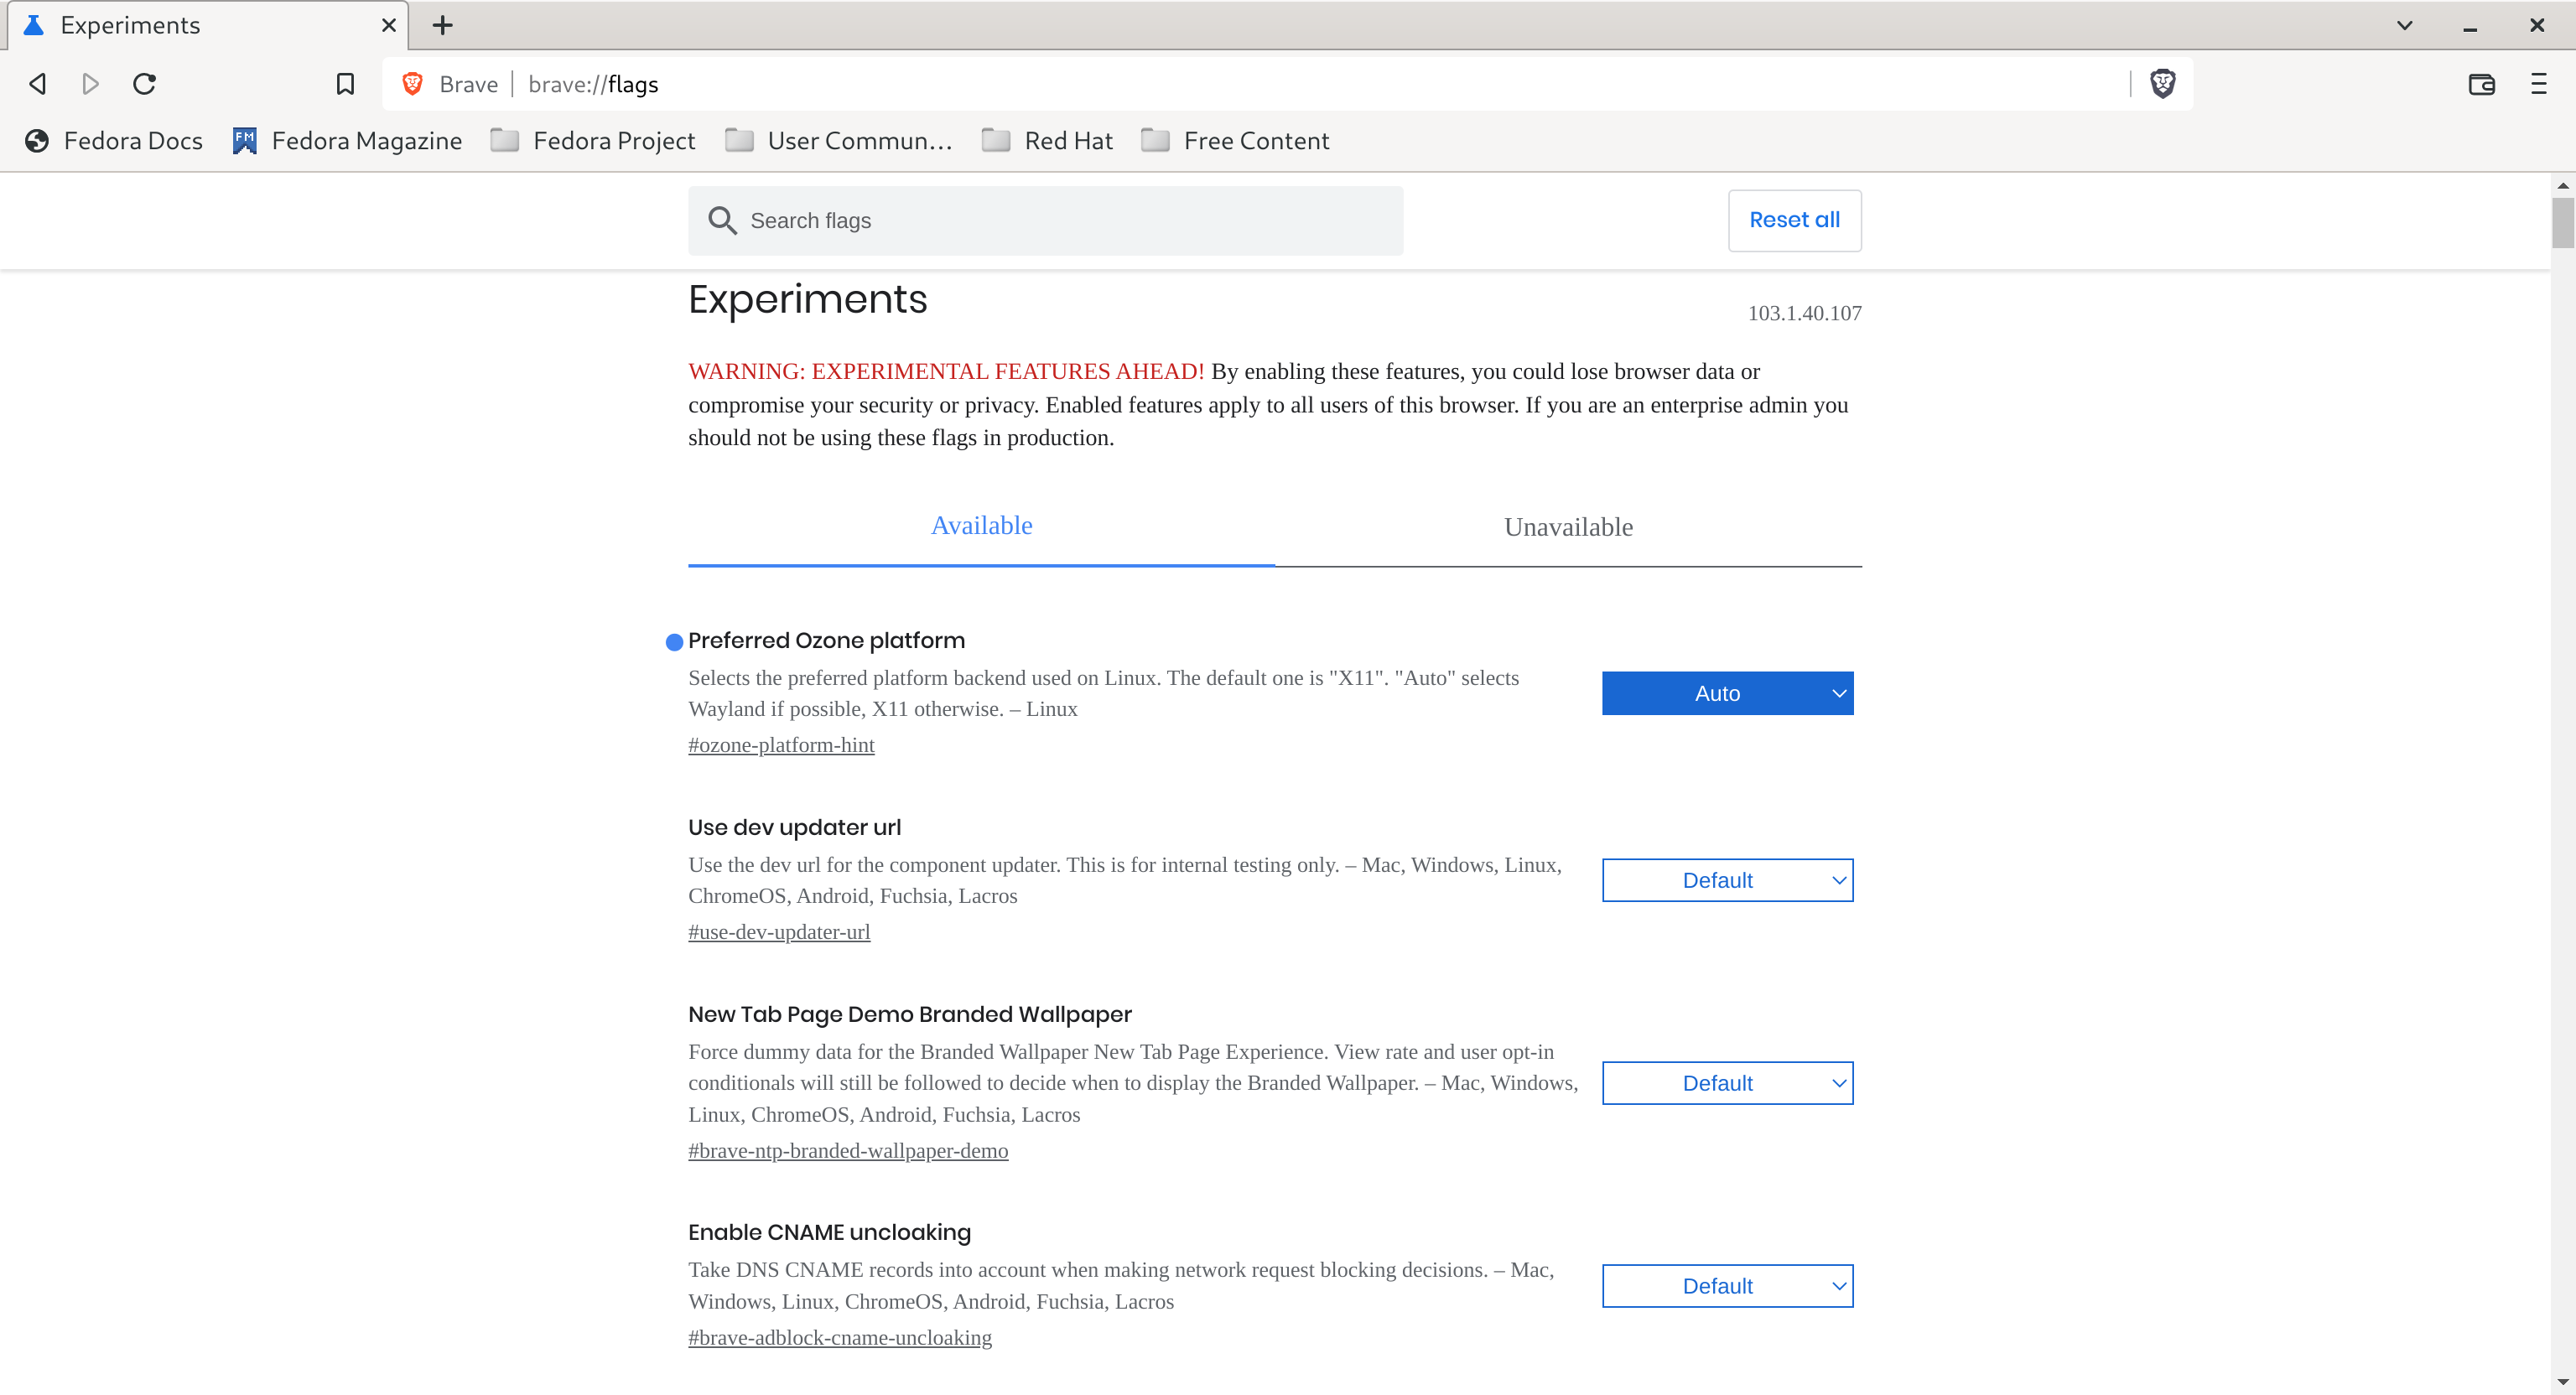
Task: Open the Fedora Docs bookmark
Action: tap(114, 141)
